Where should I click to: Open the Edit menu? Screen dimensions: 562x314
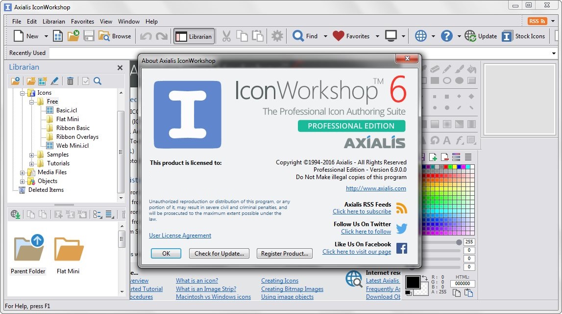[31, 22]
